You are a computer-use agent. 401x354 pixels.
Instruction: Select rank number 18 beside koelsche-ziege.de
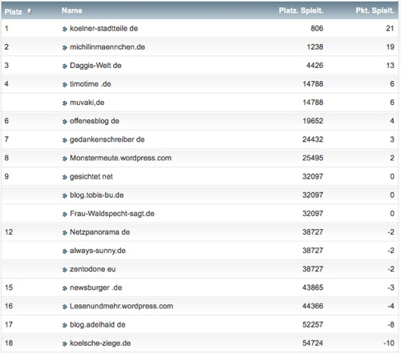(x=9, y=343)
